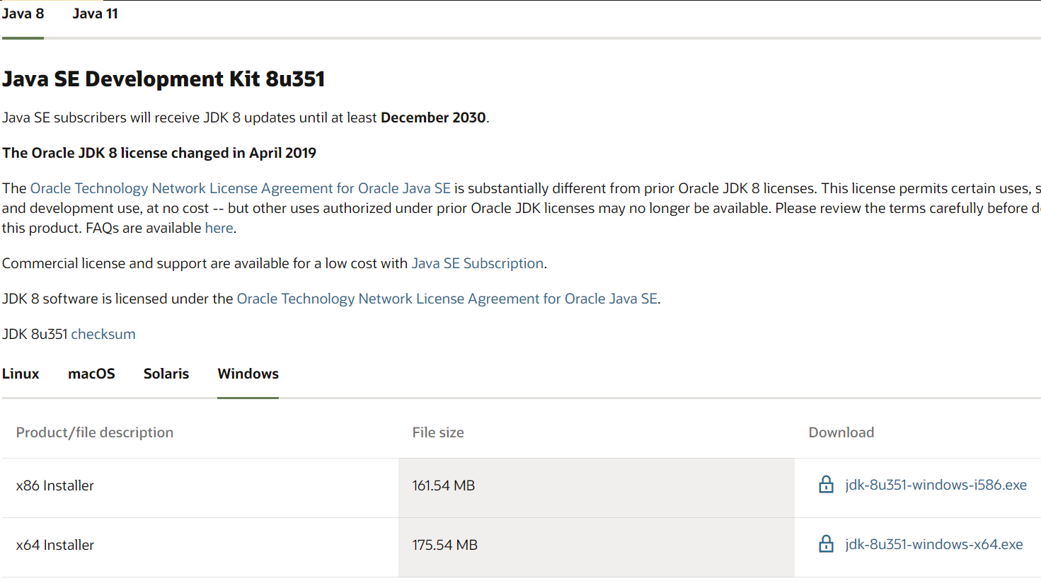Viewport: 1041px width, 581px height.
Task: Click the 'Product/file description' column header
Action: click(x=95, y=432)
